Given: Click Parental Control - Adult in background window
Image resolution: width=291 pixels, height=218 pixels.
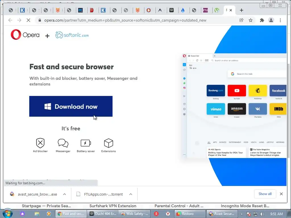Looking at the screenshot, I should pyautogui.click(x=179, y=206).
